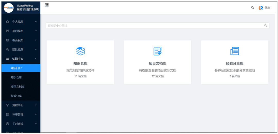Open the 知识仓库 card title
This screenshot has height=134, width=278.
click(x=80, y=64)
